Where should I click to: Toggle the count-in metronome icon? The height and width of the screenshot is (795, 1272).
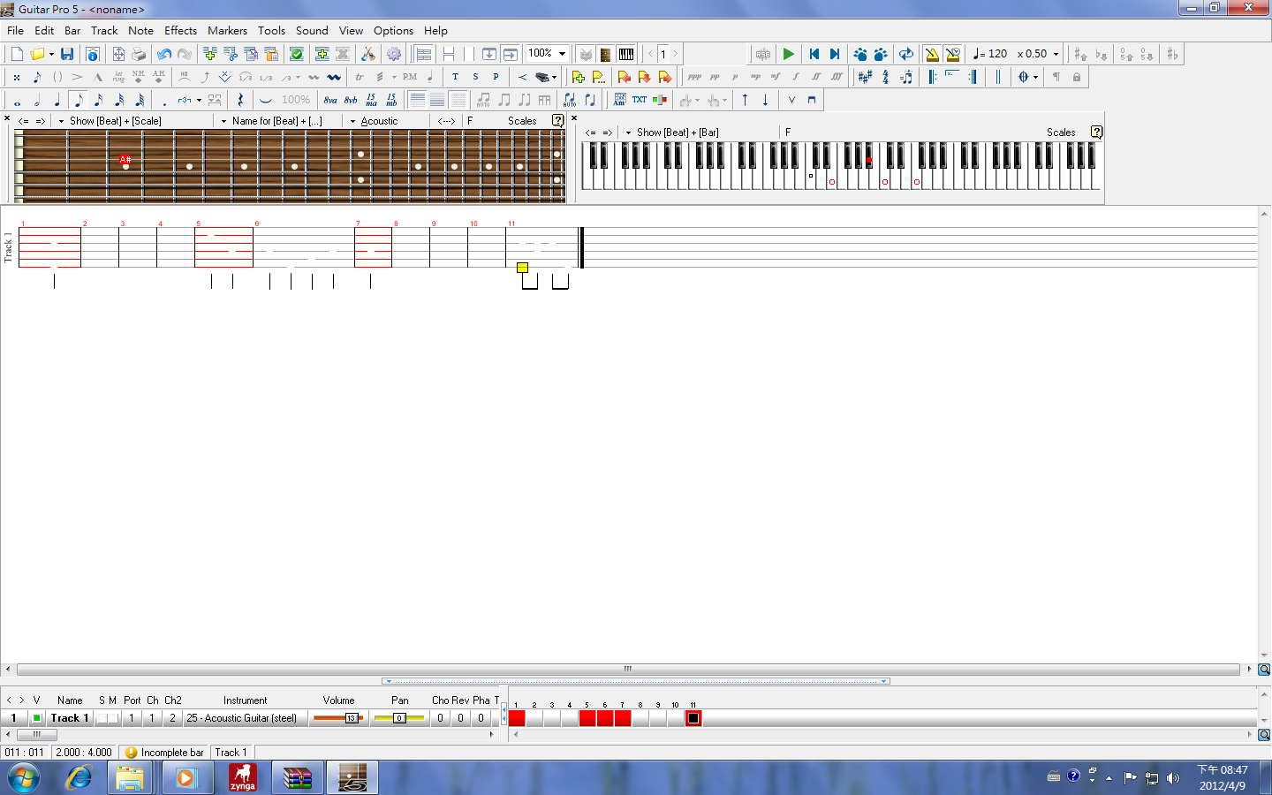952,54
